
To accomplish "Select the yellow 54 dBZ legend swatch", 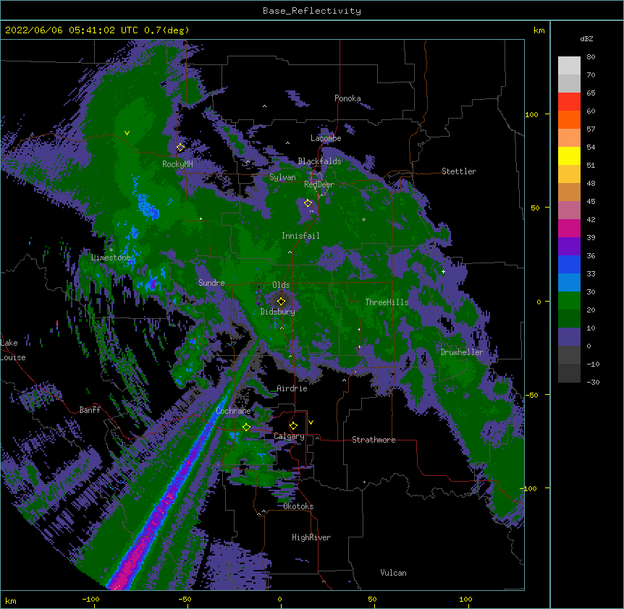I will coord(569,156).
